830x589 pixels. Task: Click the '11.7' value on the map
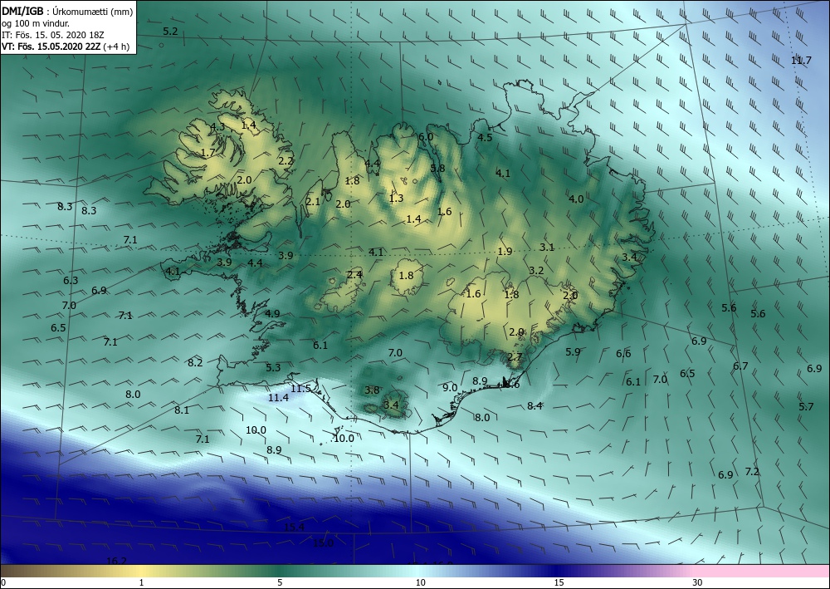(x=801, y=61)
